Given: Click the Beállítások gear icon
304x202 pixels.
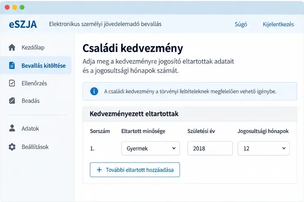Looking at the screenshot, I should click(12, 147).
